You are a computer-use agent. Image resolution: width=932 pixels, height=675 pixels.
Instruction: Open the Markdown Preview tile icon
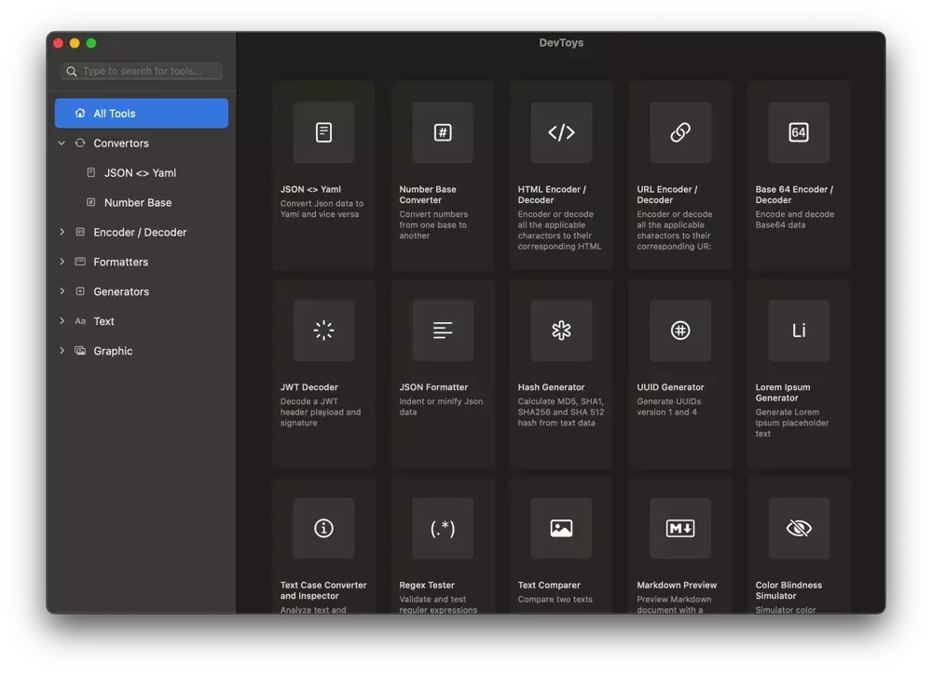pyautogui.click(x=680, y=529)
